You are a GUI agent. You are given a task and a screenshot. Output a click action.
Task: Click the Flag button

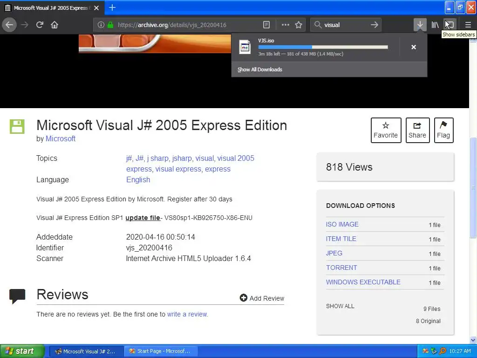(x=443, y=130)
